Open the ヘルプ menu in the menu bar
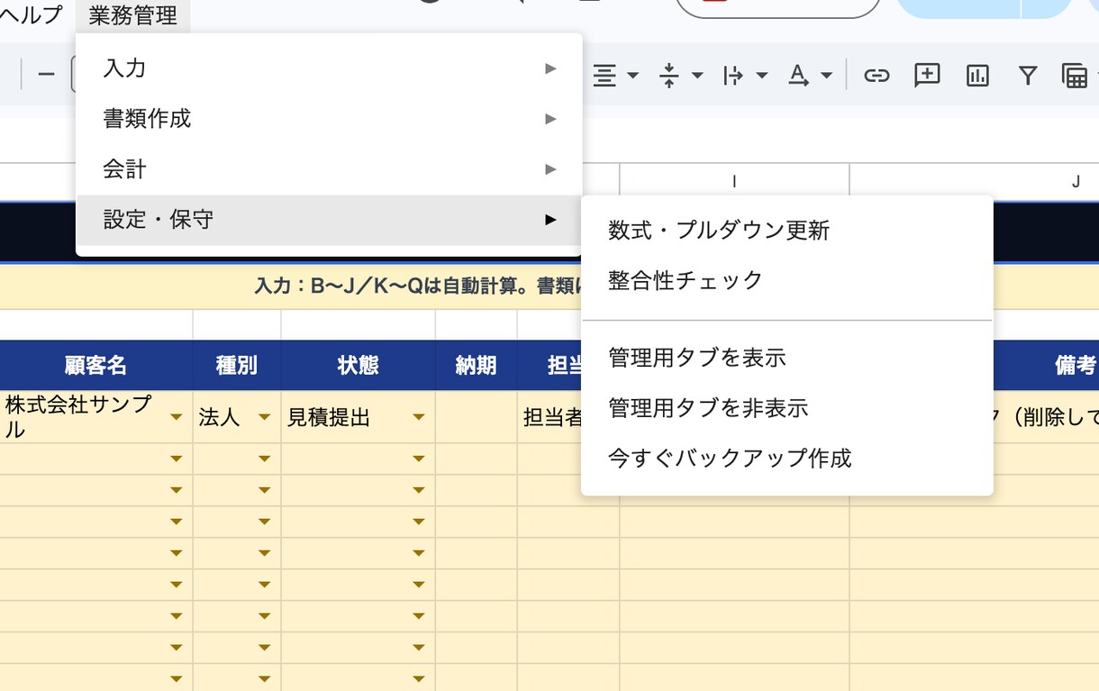The width and height of the screenshot is (1099, 691). coord(32,14)
